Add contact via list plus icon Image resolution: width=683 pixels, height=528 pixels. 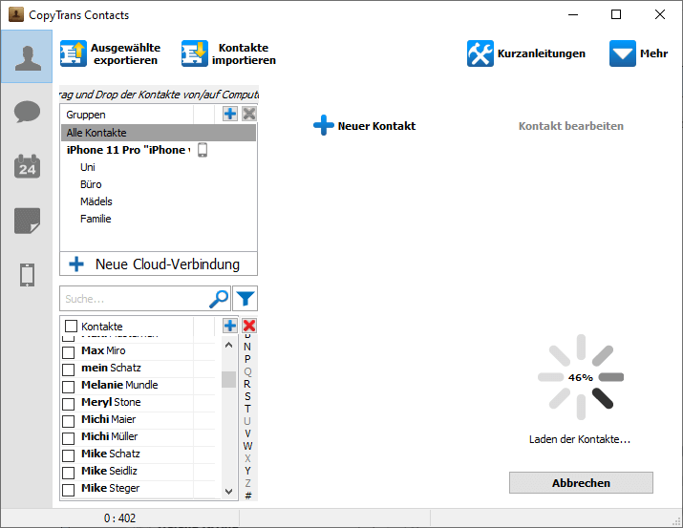230,326
